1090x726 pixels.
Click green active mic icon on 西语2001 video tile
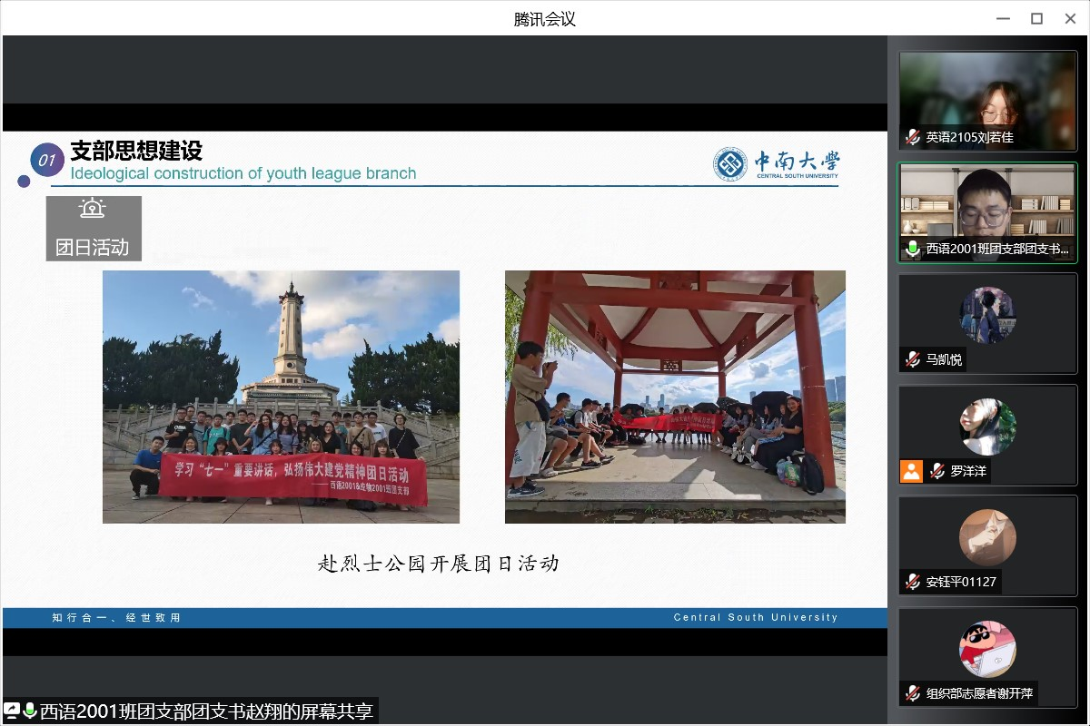(x=913, y=249)
